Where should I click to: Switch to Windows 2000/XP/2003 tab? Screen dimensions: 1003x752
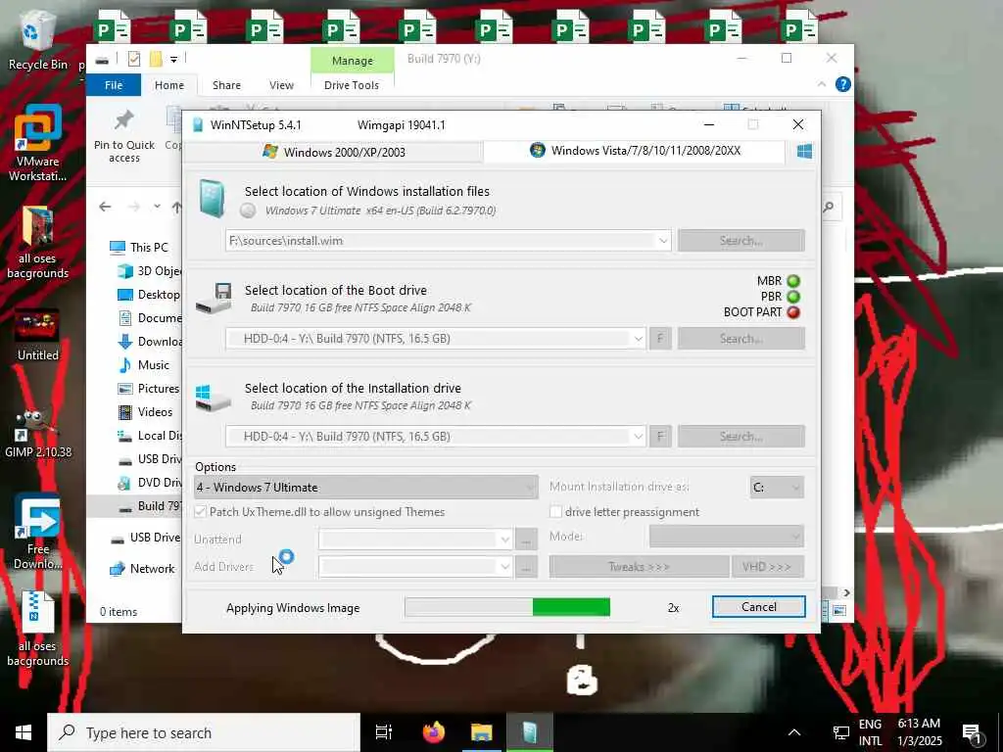coord(334,152)
